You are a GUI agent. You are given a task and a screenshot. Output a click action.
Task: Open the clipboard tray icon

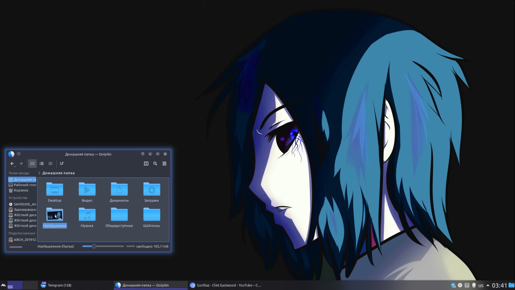(x=467, y=285)
